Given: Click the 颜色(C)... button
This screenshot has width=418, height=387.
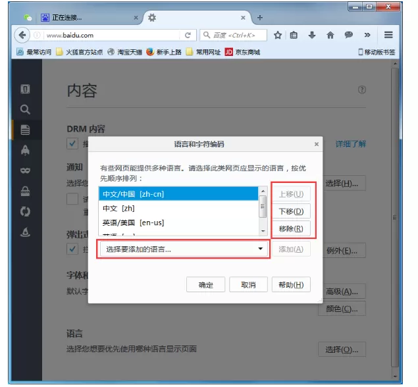Looking at the screenshot, I should click(342, 309).
